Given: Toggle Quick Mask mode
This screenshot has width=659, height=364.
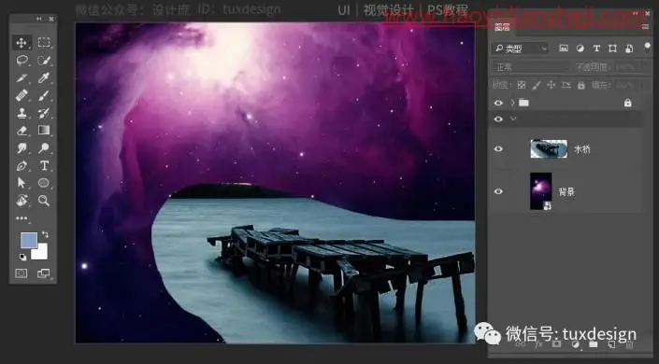Looking at the screenshot, I should [x=21, y=273].
